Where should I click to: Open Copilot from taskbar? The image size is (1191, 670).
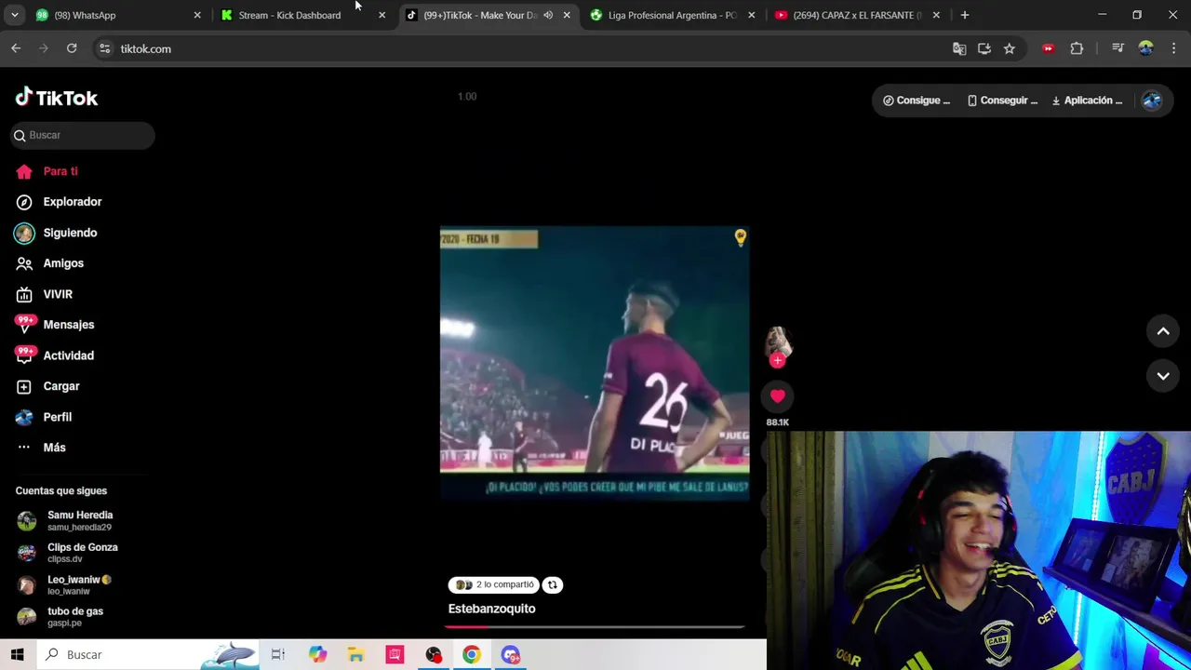click(x=317, y=655)
